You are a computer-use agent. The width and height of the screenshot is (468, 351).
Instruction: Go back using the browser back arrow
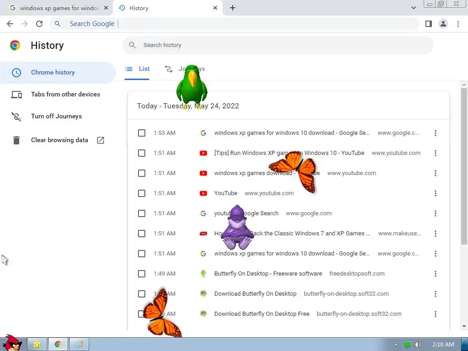point(10,24)
